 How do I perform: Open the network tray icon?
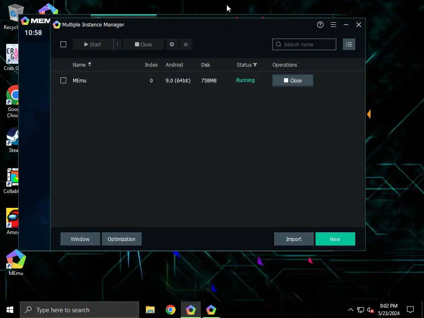click(361, 310)
